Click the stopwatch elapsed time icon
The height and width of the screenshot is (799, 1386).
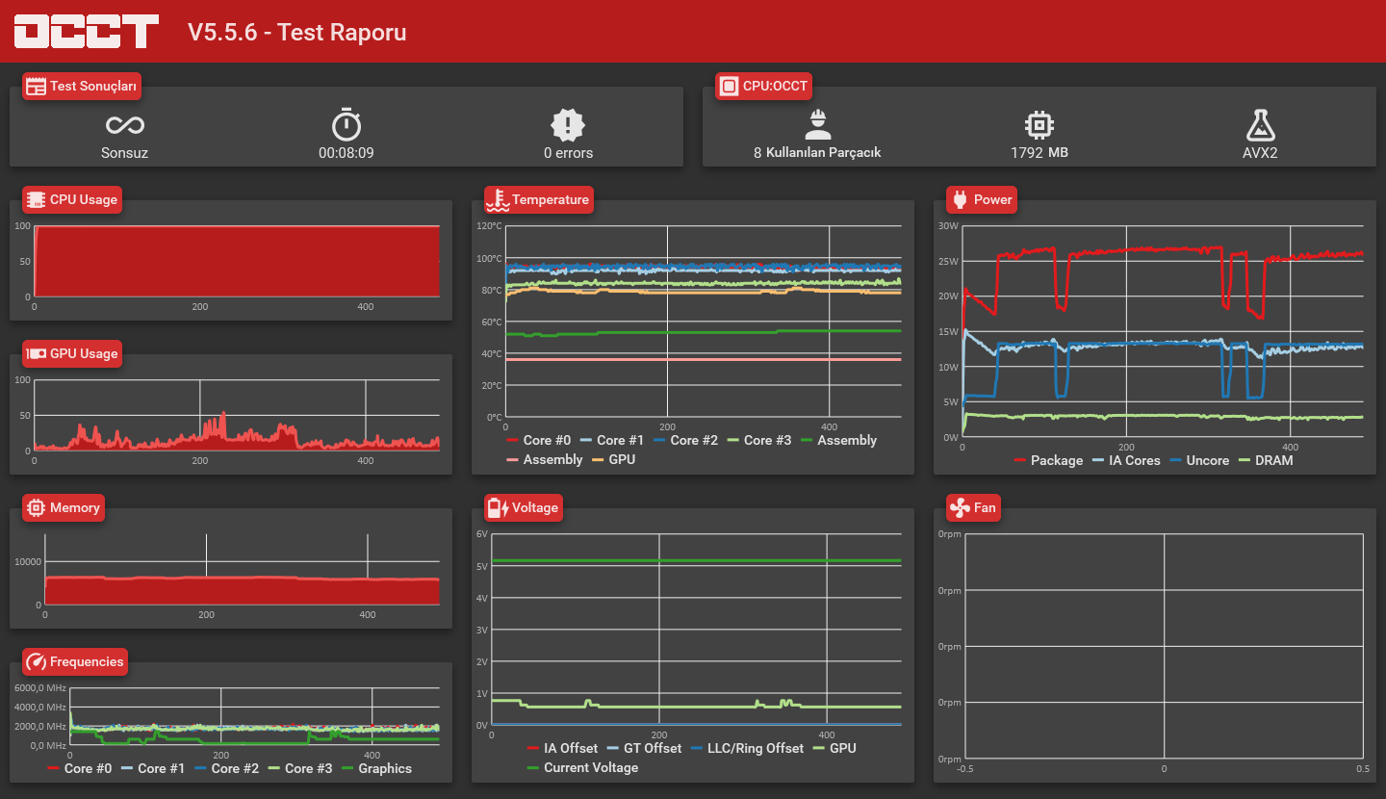pyautogui.click(x=346, y=124)
